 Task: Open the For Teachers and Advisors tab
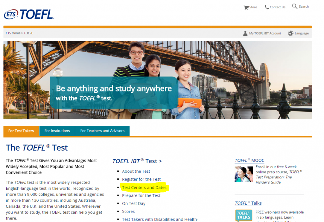[x=102, y=131]
